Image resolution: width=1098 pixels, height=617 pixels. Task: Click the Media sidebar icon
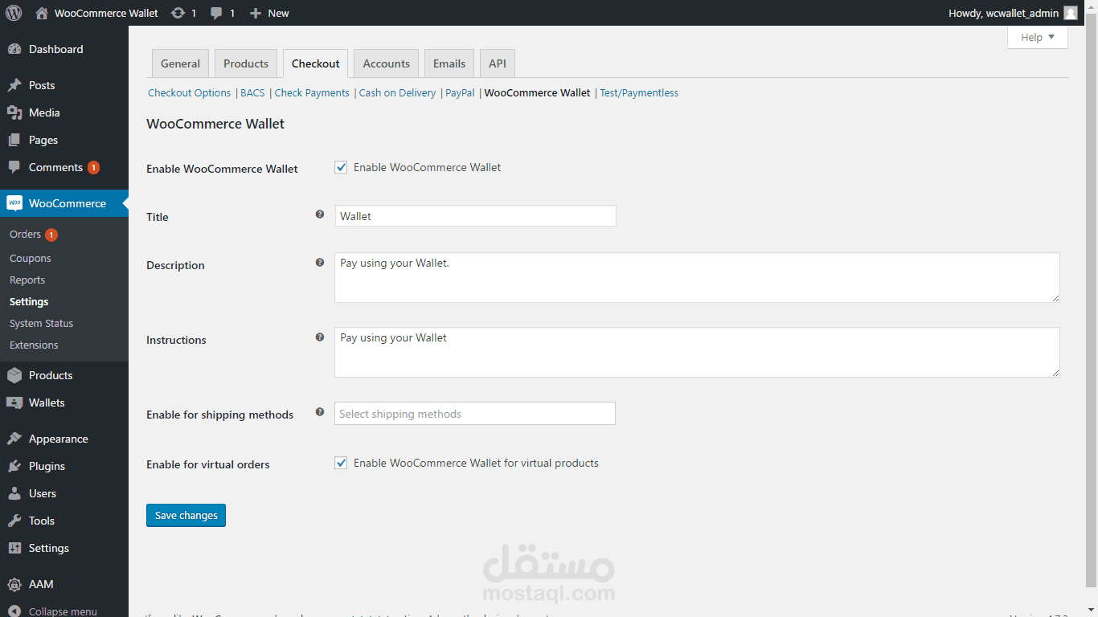pyautogui.click(x=14, y=112)
